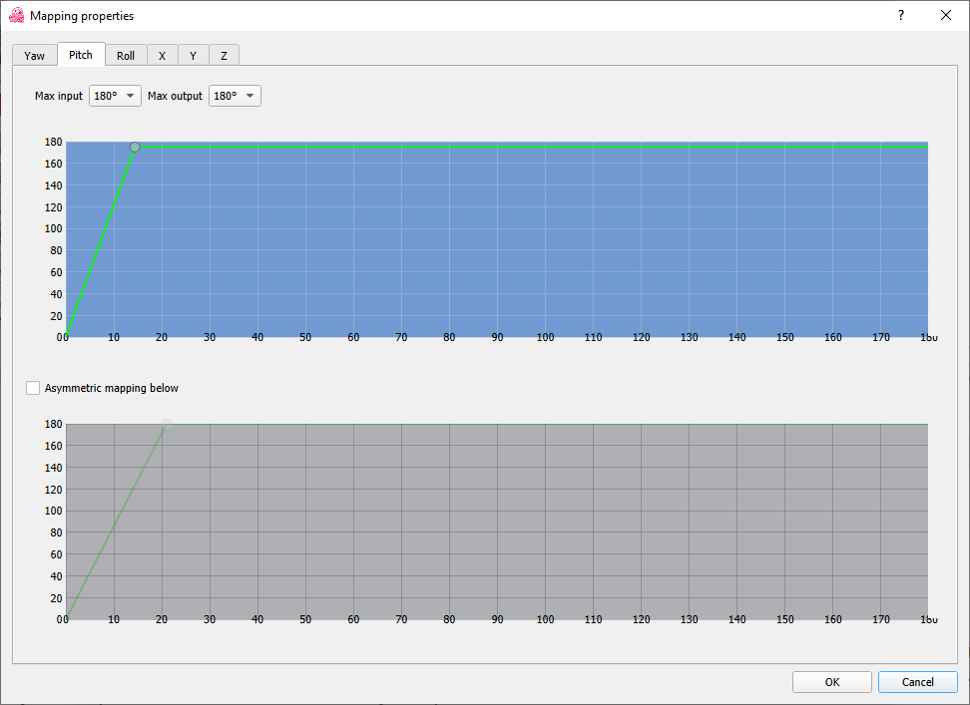Confirm changes with the OK button
Viewport: 970px width, 705px height.
pyautogui.click(x=832, y=682)
